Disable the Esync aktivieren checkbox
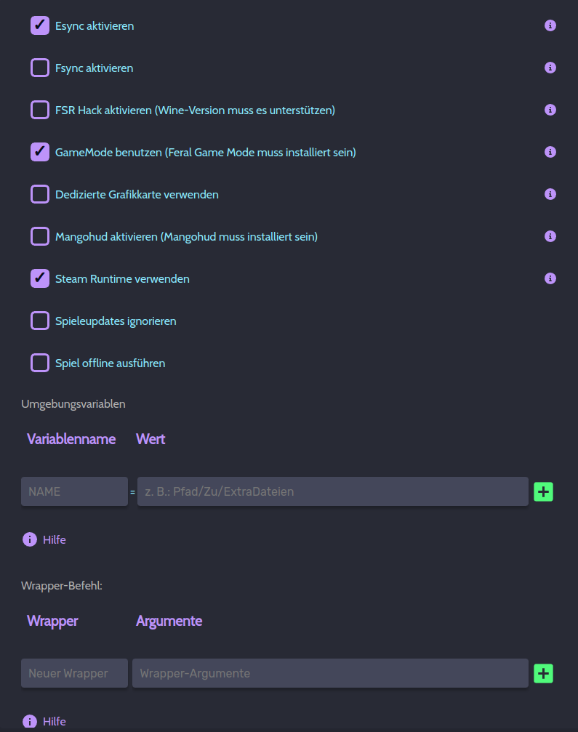 tap(40, 26)
